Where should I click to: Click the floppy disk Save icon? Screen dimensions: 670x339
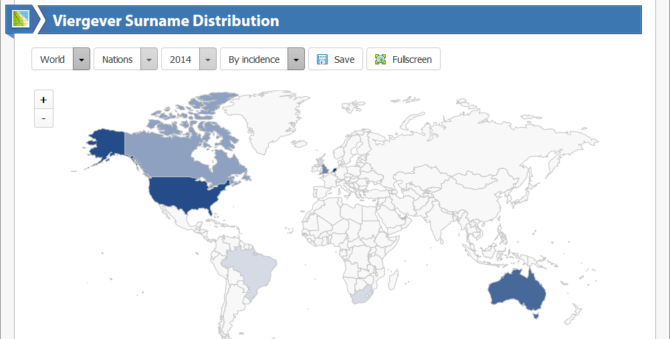click(x=322, y=60)
